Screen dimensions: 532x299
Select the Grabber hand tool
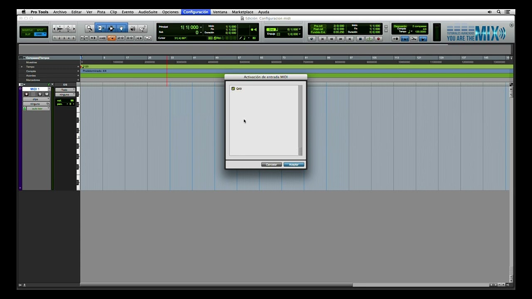pos(121,29)
